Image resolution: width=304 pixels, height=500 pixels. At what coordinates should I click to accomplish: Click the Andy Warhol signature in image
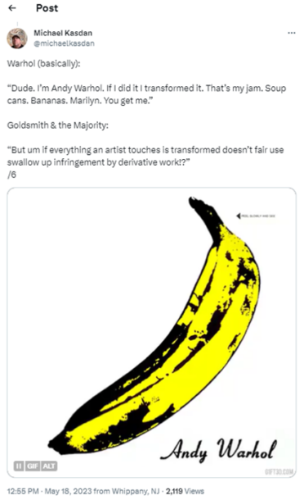pyautogui.click(x=218, y=450)
